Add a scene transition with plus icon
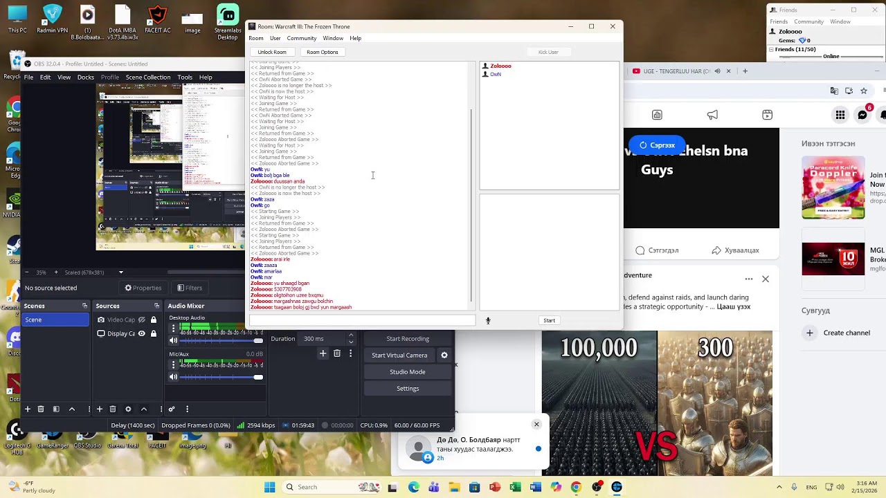Image resolution: width=886 pixels, height=498 pixels. 323,353
